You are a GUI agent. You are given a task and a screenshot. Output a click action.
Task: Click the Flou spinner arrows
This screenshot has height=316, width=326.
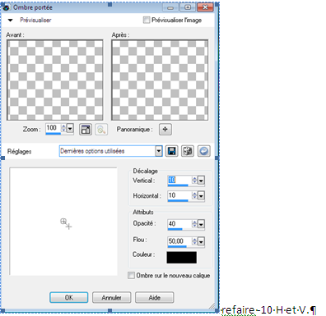click(194, 241)
